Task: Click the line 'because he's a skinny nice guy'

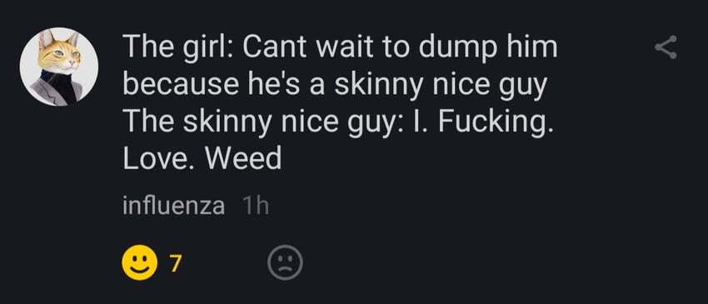Action: click(335, 85)
